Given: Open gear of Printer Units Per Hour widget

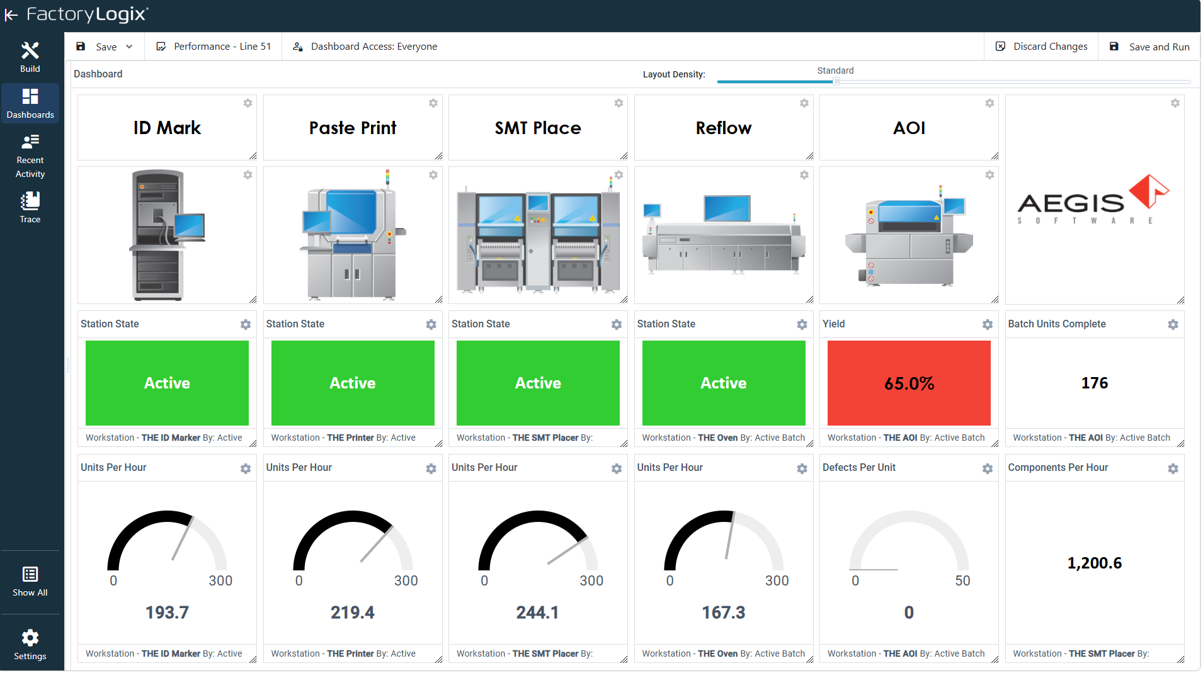Looking at the screenshot, I should (x=431, y=469).
